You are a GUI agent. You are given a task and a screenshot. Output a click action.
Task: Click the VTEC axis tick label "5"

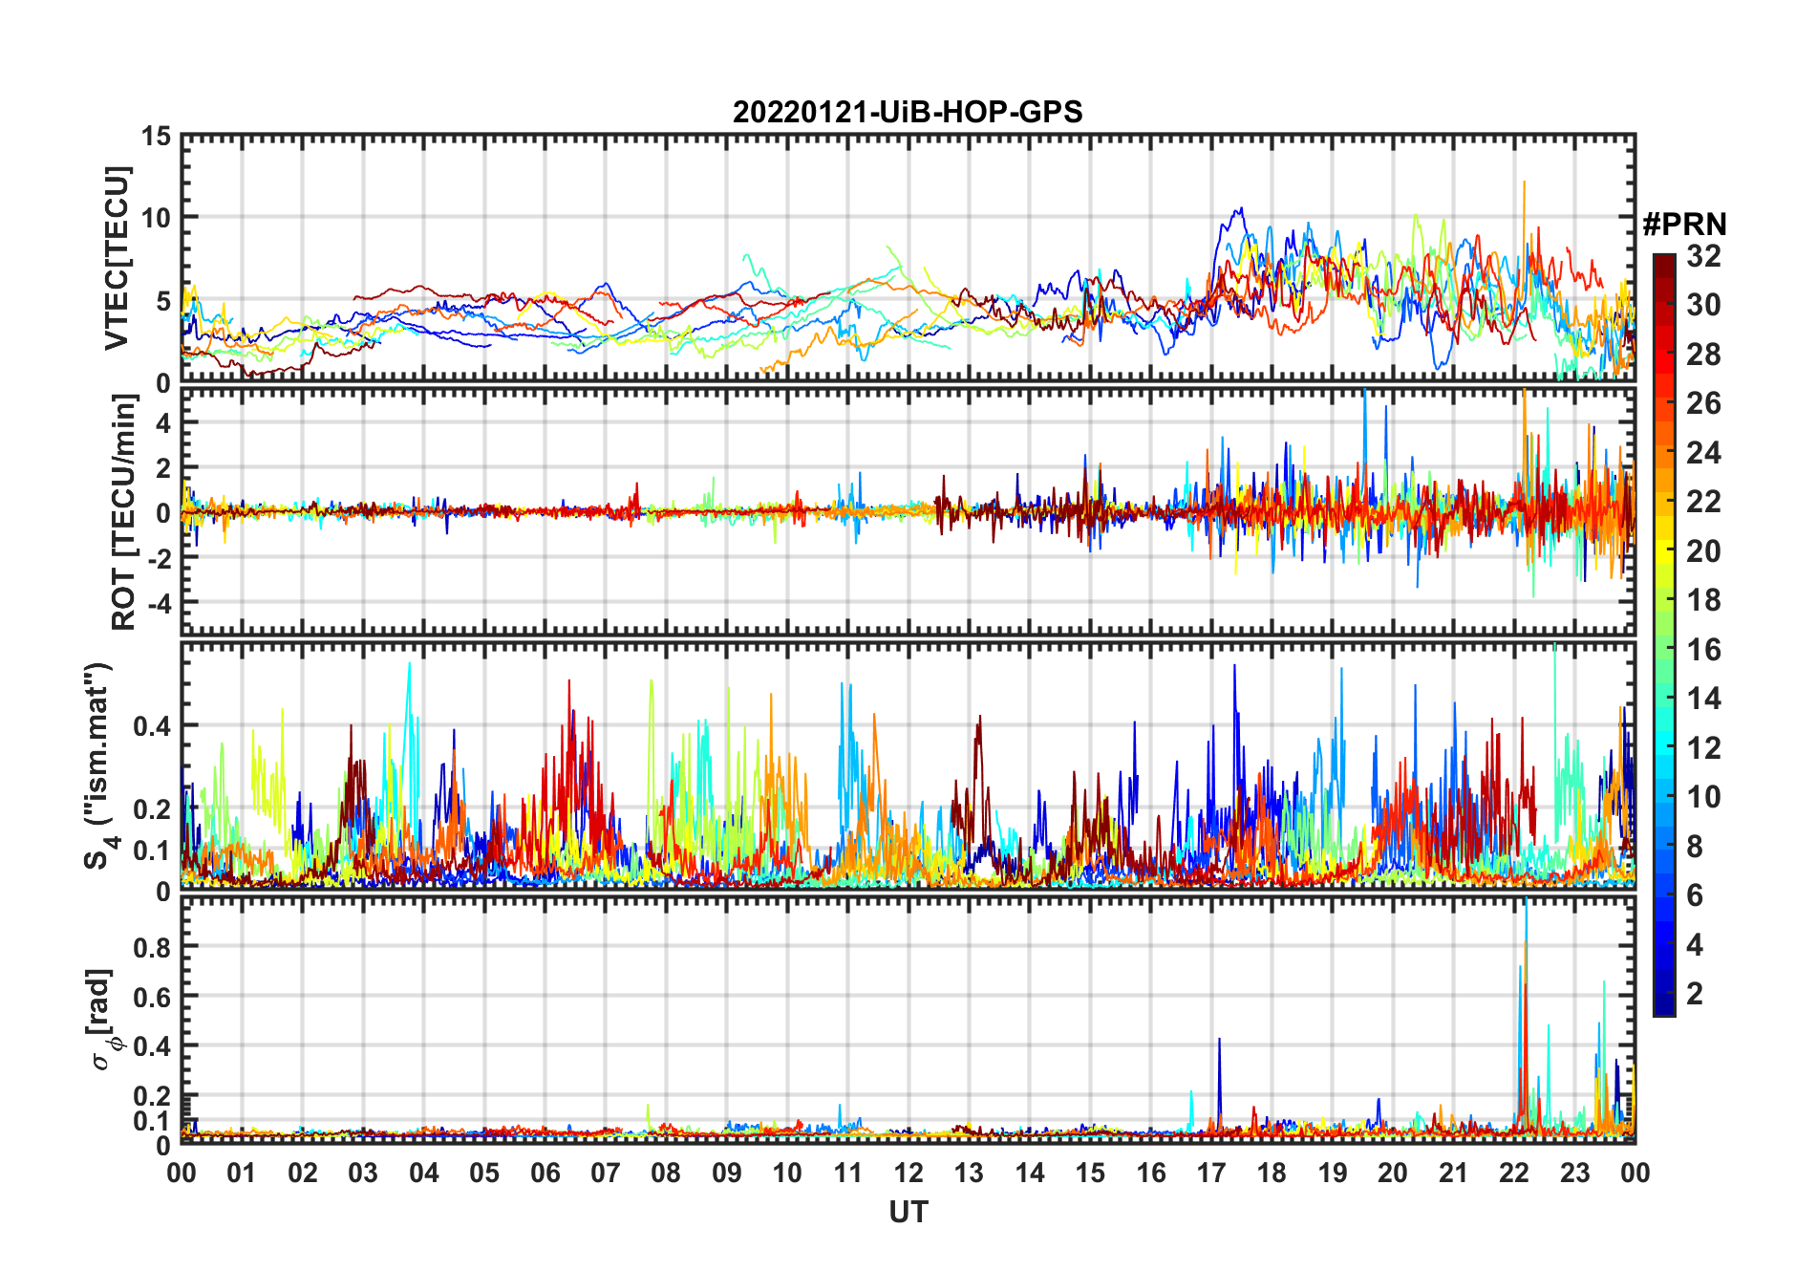(163, 301)
